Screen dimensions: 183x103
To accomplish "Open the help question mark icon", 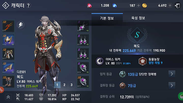I will pos(28,5).
